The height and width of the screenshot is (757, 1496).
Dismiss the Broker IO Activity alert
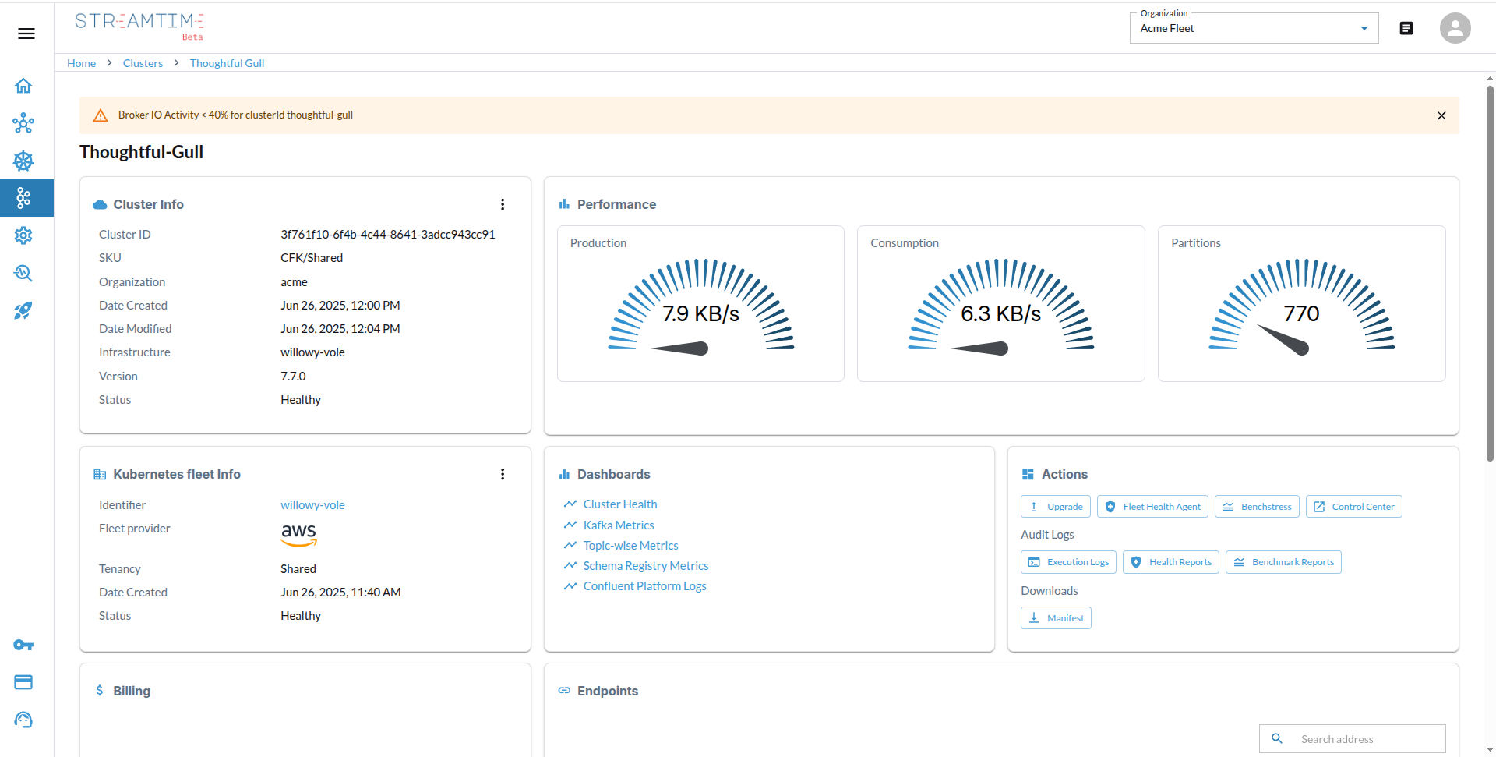(1441, 115)
